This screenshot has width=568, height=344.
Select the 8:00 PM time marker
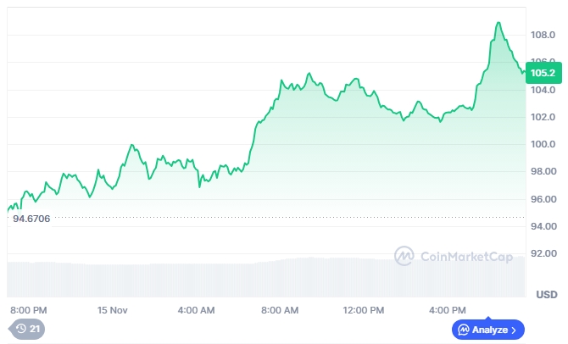(28, 310)
